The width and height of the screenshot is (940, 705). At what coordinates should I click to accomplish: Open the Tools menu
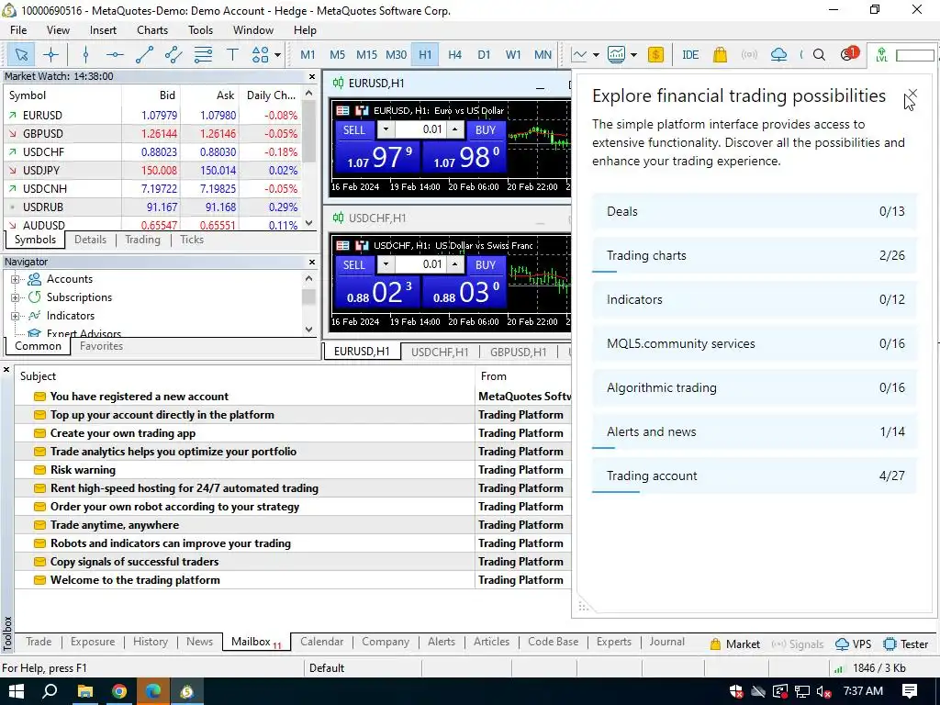(x=200, y=30)
